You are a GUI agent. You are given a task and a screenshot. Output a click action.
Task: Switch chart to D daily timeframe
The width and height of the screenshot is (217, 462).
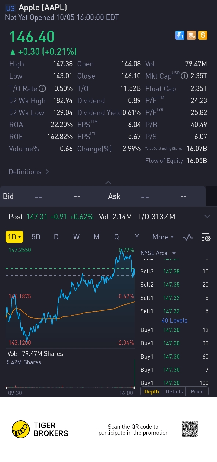(56, 237)
